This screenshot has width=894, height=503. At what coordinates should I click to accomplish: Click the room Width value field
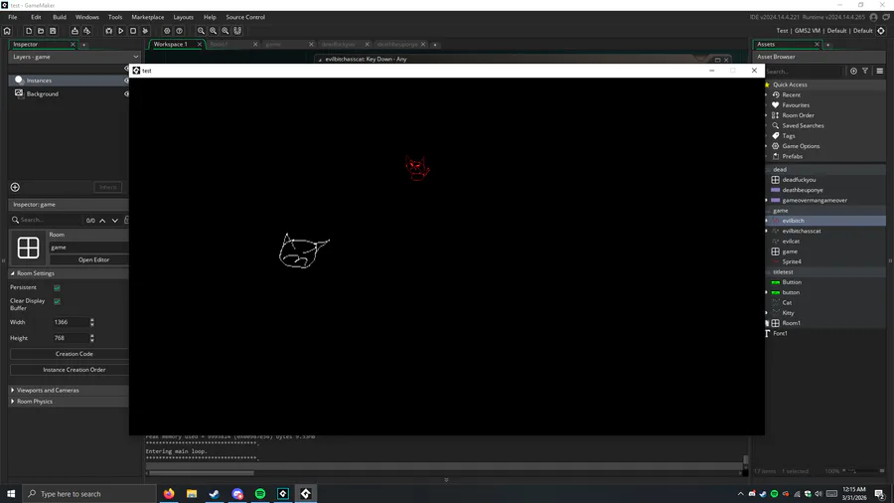point(71,322)
